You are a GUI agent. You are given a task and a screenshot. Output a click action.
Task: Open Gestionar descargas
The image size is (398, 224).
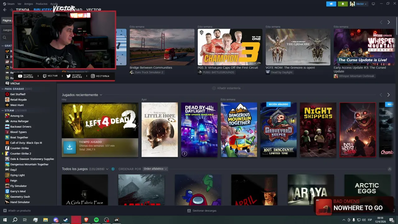click(202, 211)
